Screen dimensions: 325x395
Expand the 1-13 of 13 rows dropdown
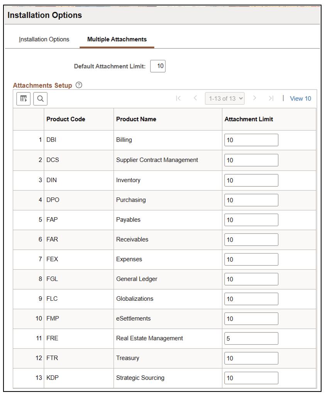pos(225,99)
